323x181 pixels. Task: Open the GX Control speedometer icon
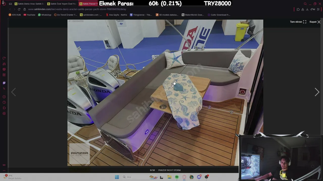click(x=4, y=58)
